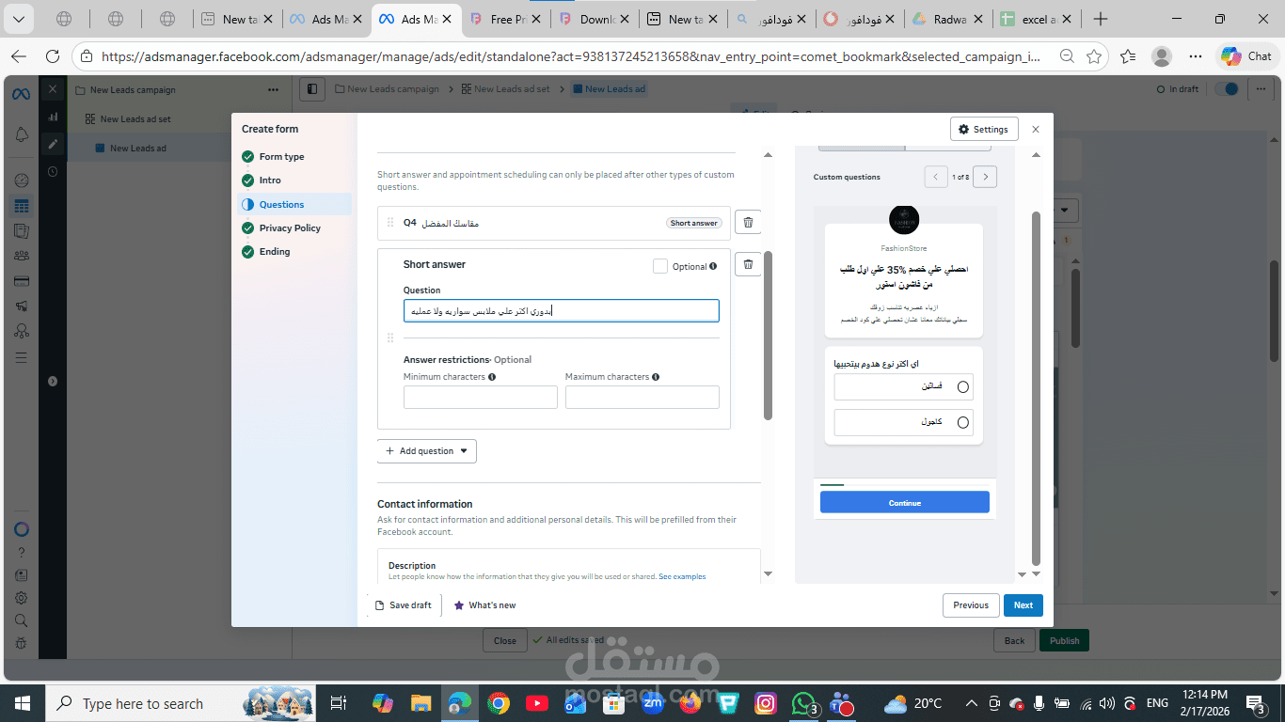Open the Add question dropdown
Image resolution: width=1285 pixels, height=722 pixels.
point(427,451)
